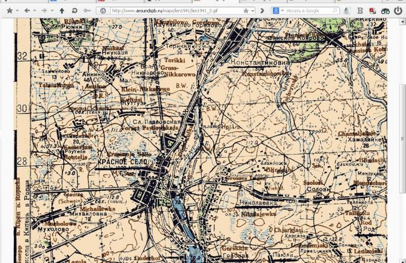This screenshot has width=406, height=263.
Task: Open the address bar history dropdown
Action: tap(253, 11)
